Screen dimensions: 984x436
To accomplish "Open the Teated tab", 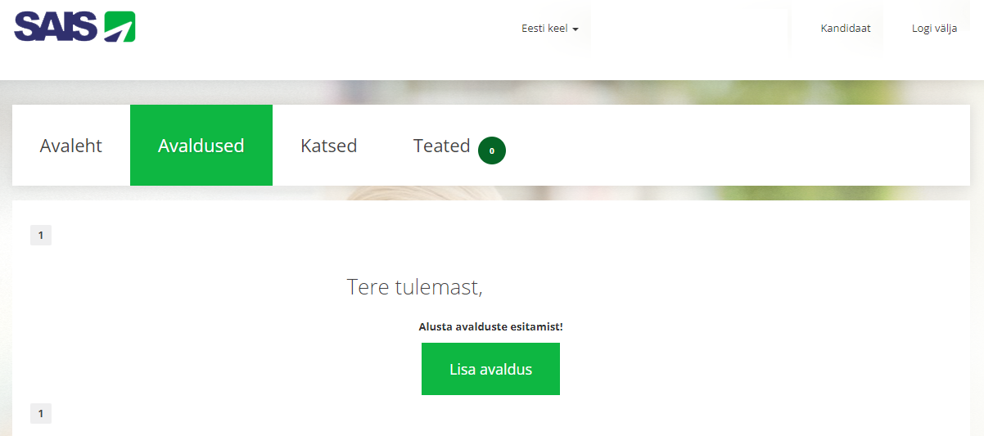I will tap(459, 146).
